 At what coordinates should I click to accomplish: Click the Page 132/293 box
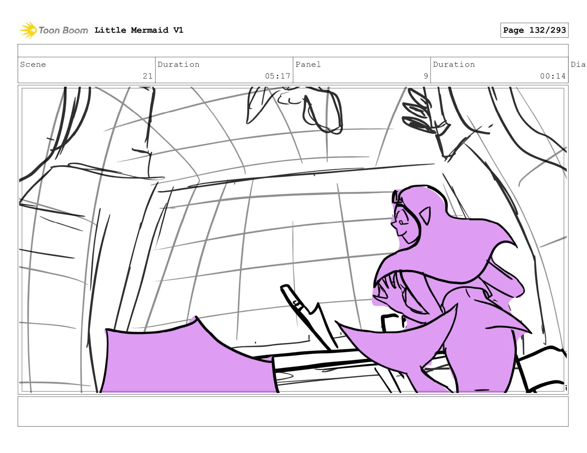534,30
